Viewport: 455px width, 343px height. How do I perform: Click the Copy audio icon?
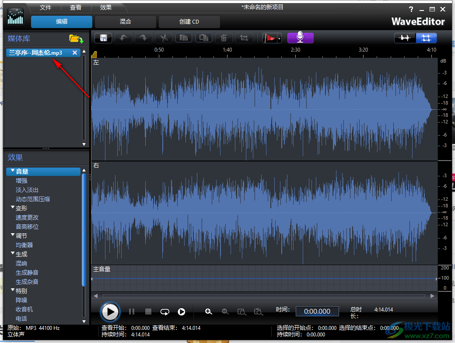pos(183,38)
